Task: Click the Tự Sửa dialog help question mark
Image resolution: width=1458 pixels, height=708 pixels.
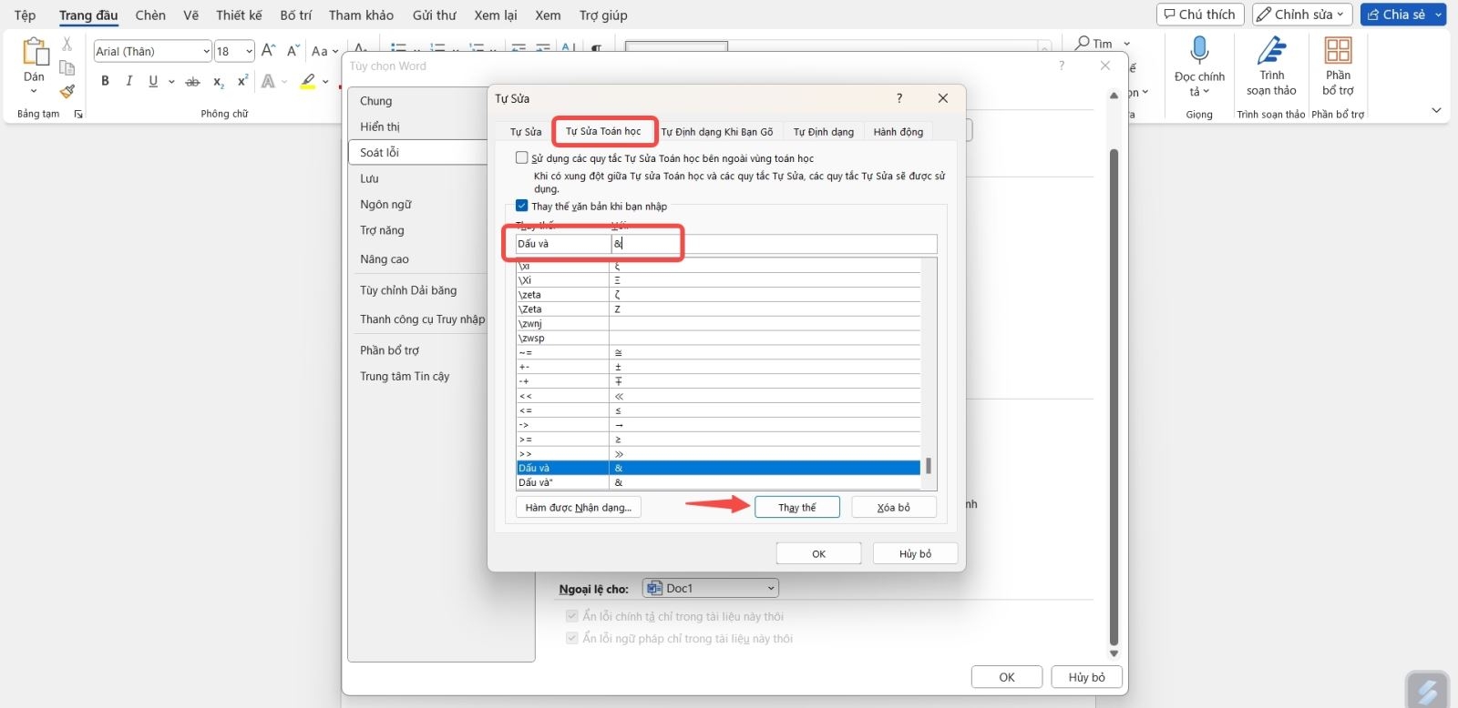Action: [899, 98]
